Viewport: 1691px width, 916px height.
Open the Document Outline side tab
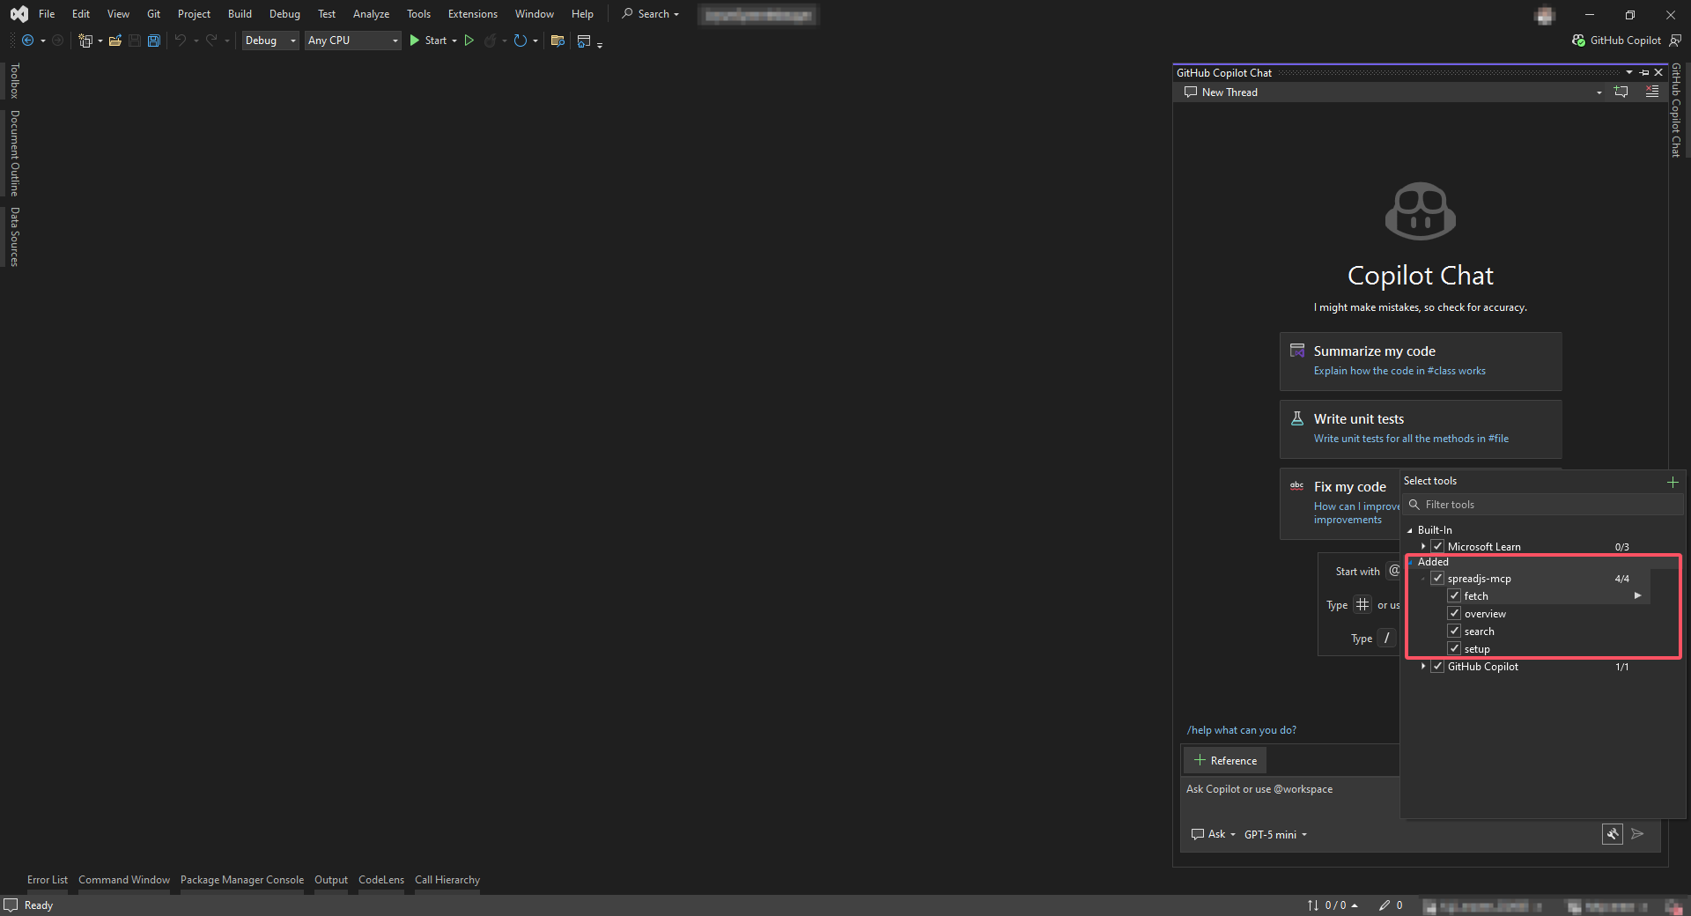(14, 153)
